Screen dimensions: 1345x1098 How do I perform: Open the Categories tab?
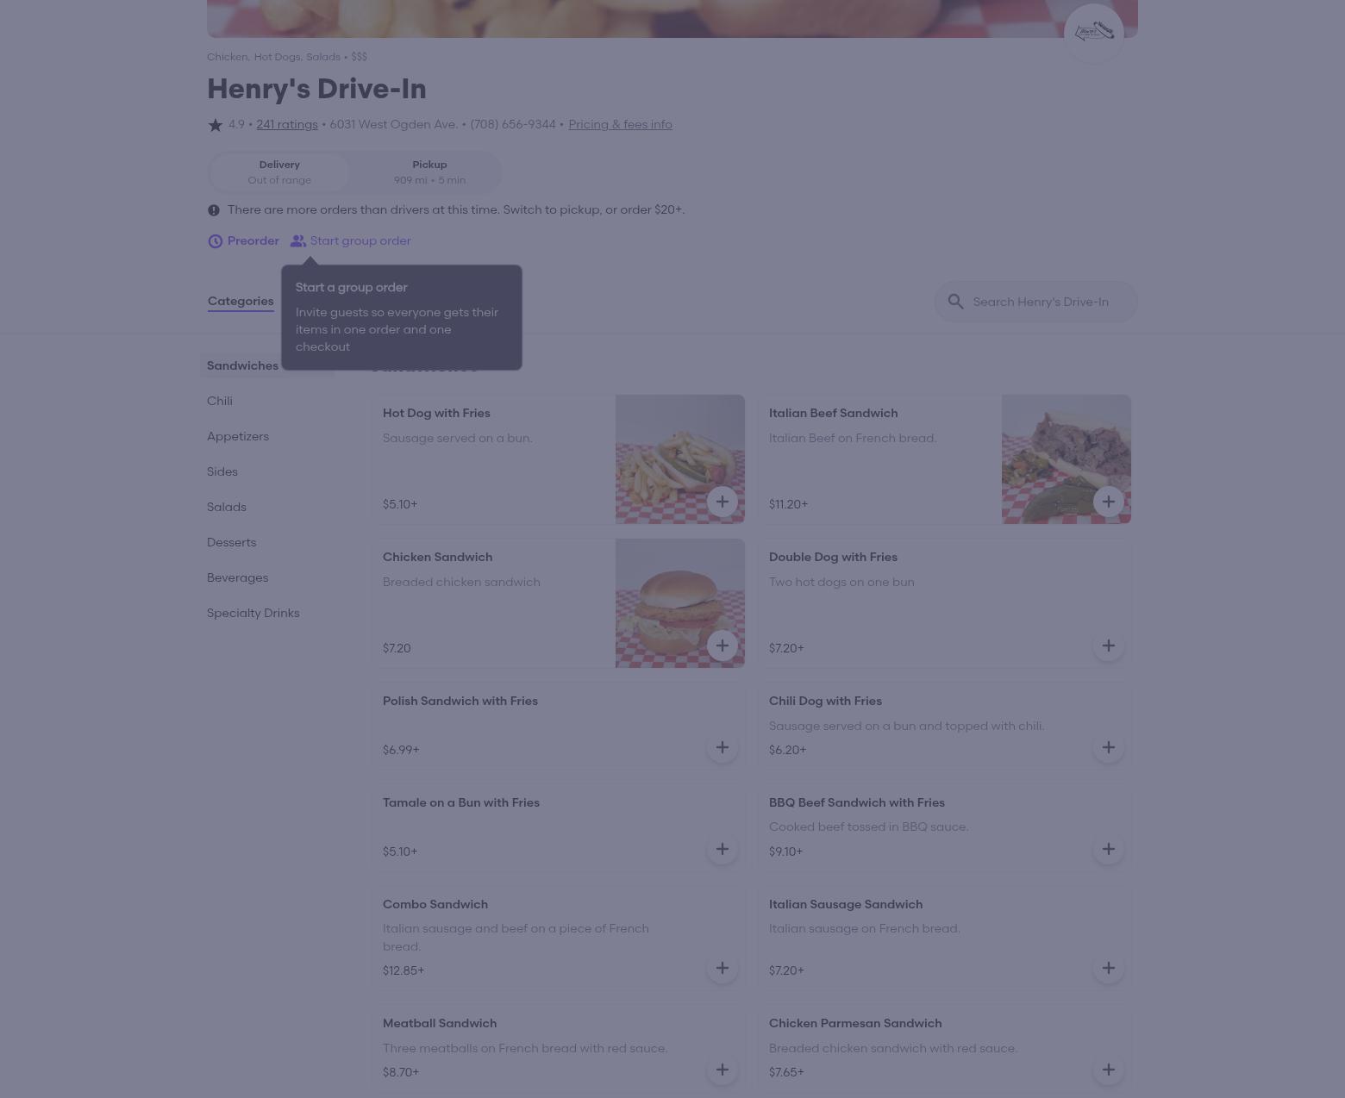tap(241, 302)
